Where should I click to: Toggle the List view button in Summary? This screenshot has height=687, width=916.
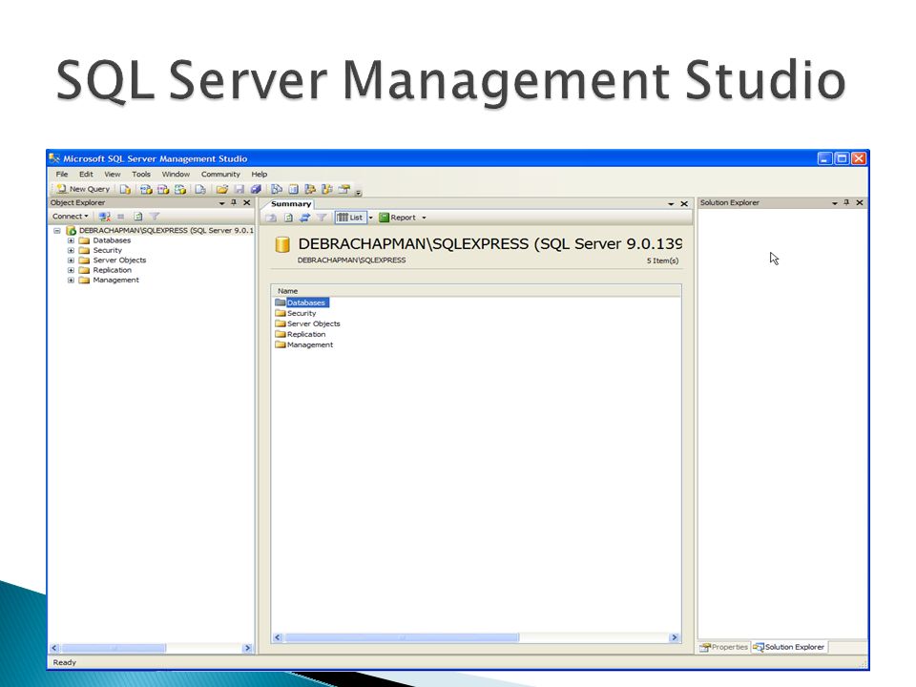point(350,218)
